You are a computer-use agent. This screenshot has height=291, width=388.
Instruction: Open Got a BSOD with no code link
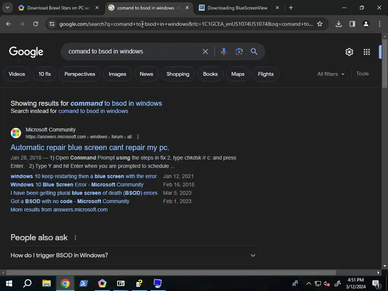[70, 202]
